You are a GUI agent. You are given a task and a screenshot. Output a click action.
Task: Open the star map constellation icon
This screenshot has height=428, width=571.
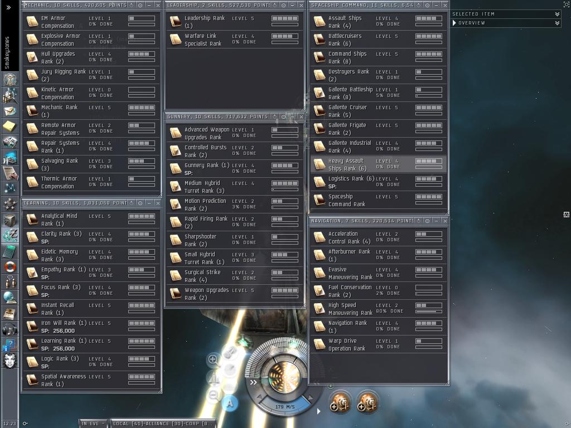[x=10, y=188]
